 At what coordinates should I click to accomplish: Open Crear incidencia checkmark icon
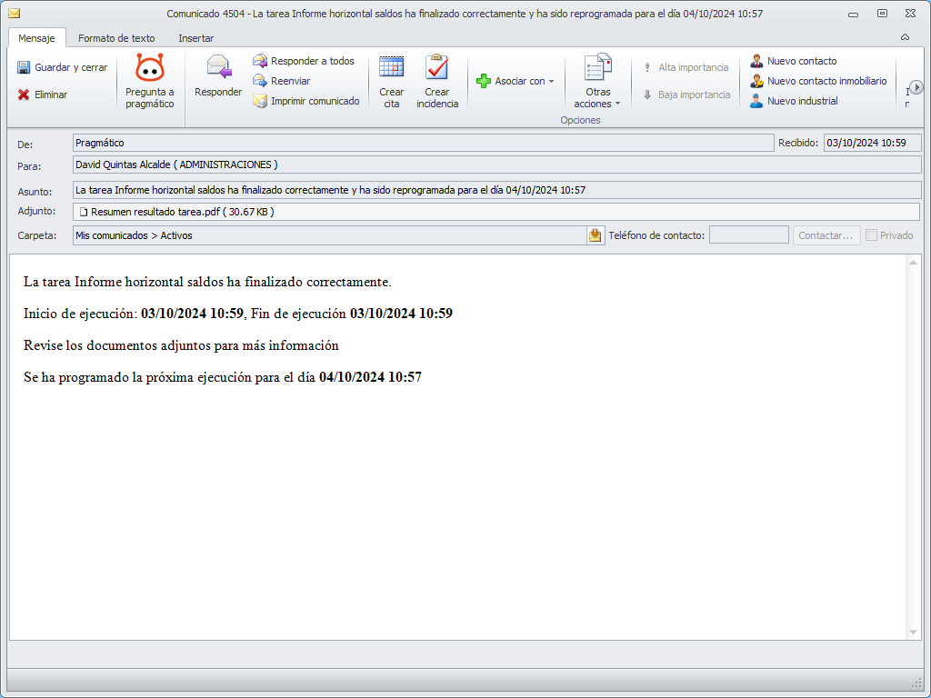[437, 67]
